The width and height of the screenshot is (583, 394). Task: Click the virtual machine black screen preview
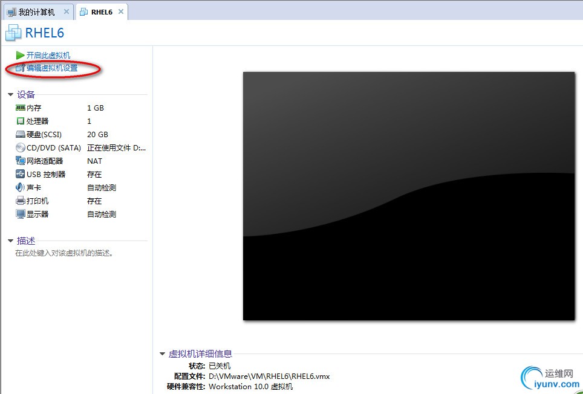(x=409, y=196)
